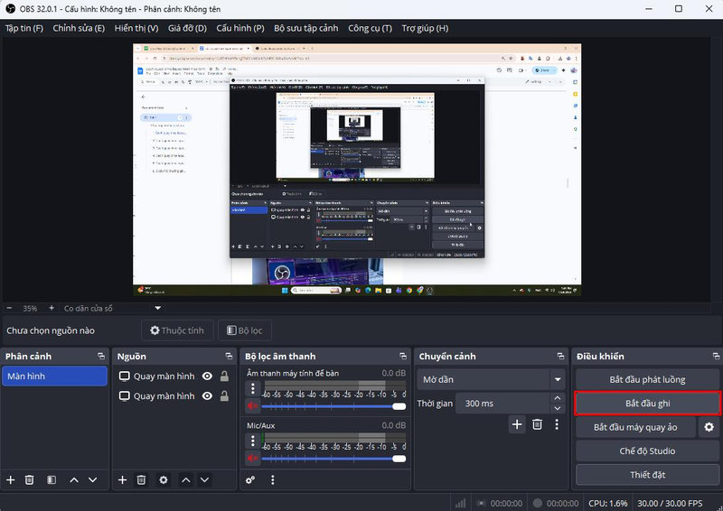Add a new transition with the plus icon
This screenshot has width=723, height=511.
[x=517, y=424]
